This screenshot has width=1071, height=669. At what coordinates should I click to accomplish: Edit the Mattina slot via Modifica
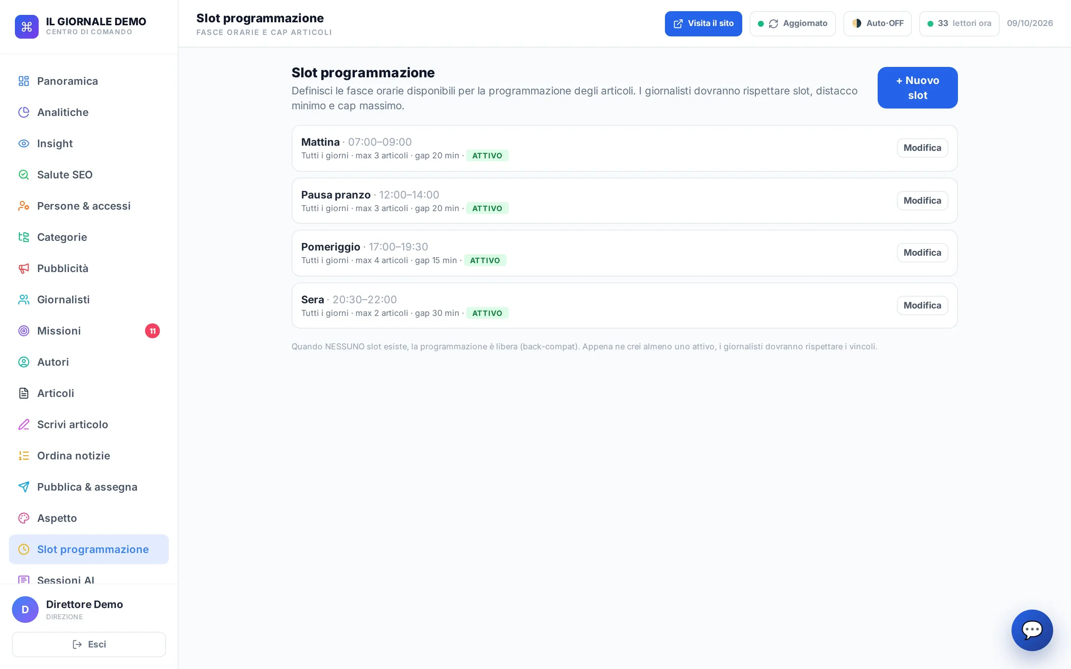[922, 148]
